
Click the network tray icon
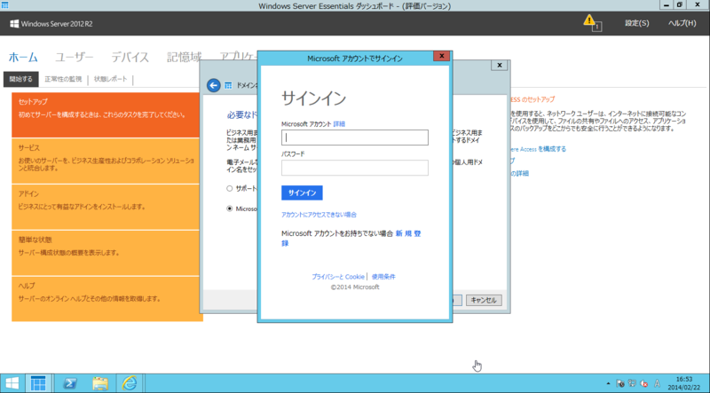point(632,383)
